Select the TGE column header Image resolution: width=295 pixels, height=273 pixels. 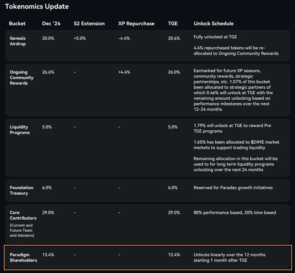coord(173,24)
